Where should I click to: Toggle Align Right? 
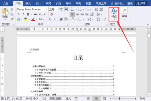coord(82,14)
